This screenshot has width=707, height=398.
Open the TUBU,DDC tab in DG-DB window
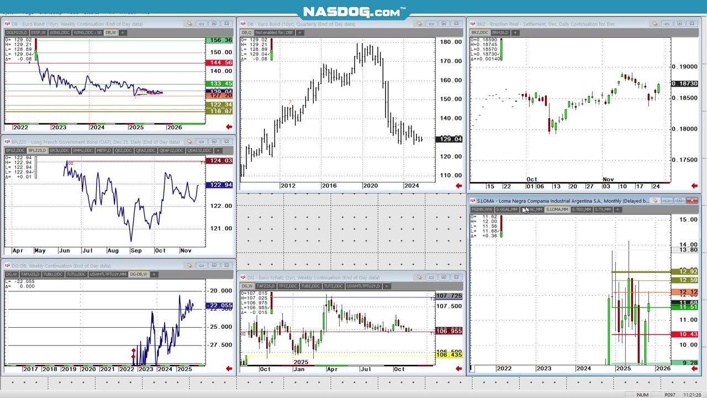(52, 274)
